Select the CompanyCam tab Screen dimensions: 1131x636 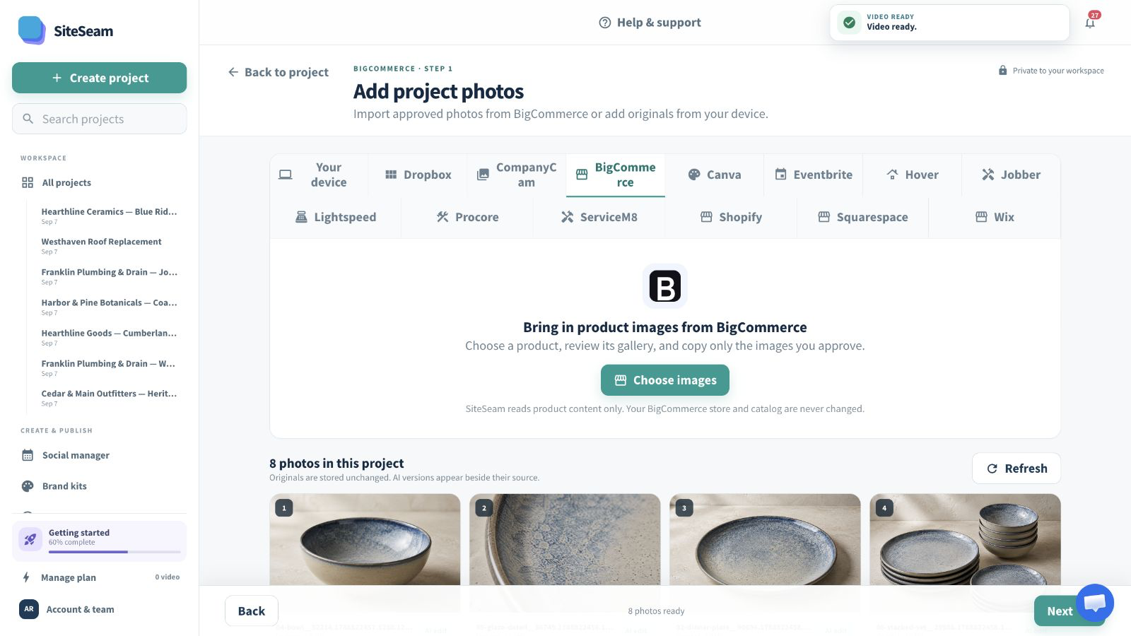(517, 175)
